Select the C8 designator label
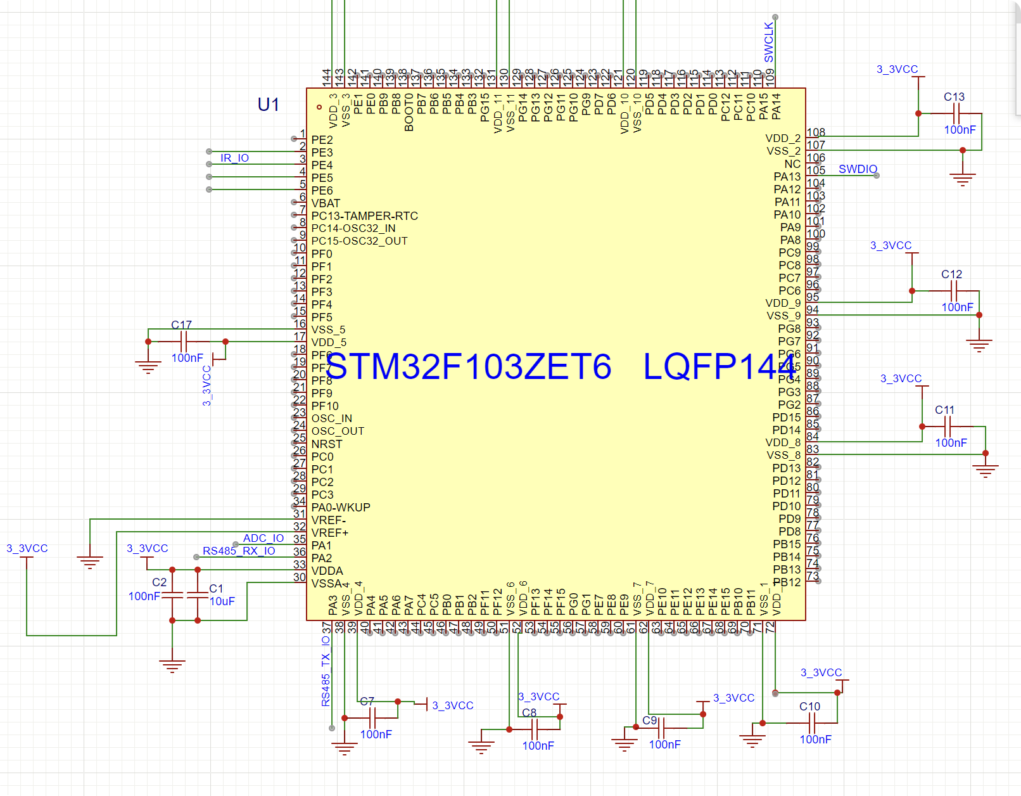1021x796 pixels. point(530,713)
